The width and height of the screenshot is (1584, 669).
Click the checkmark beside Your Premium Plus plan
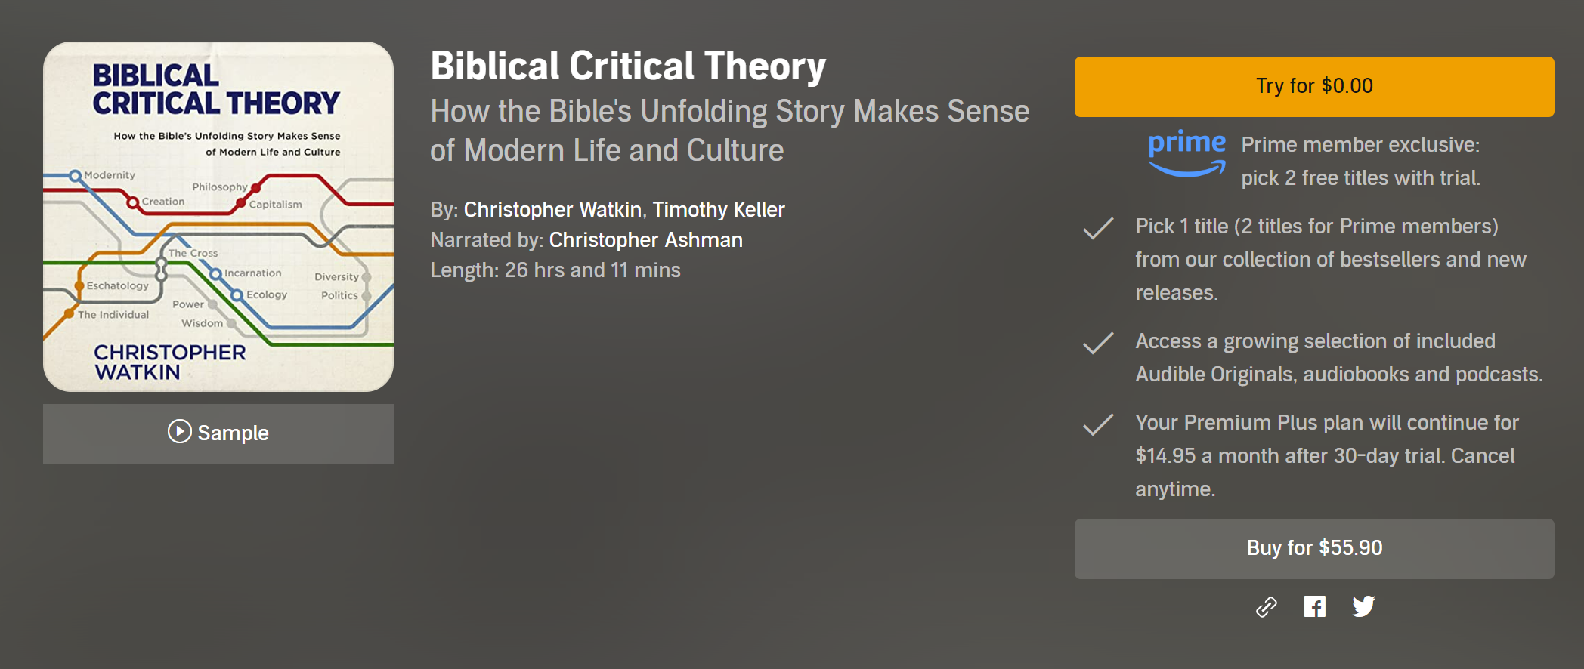(x=1098, y=424)
